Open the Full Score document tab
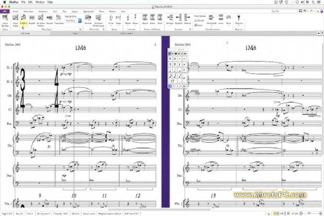The height and width of the screenshot is (216, 324). 25,33
